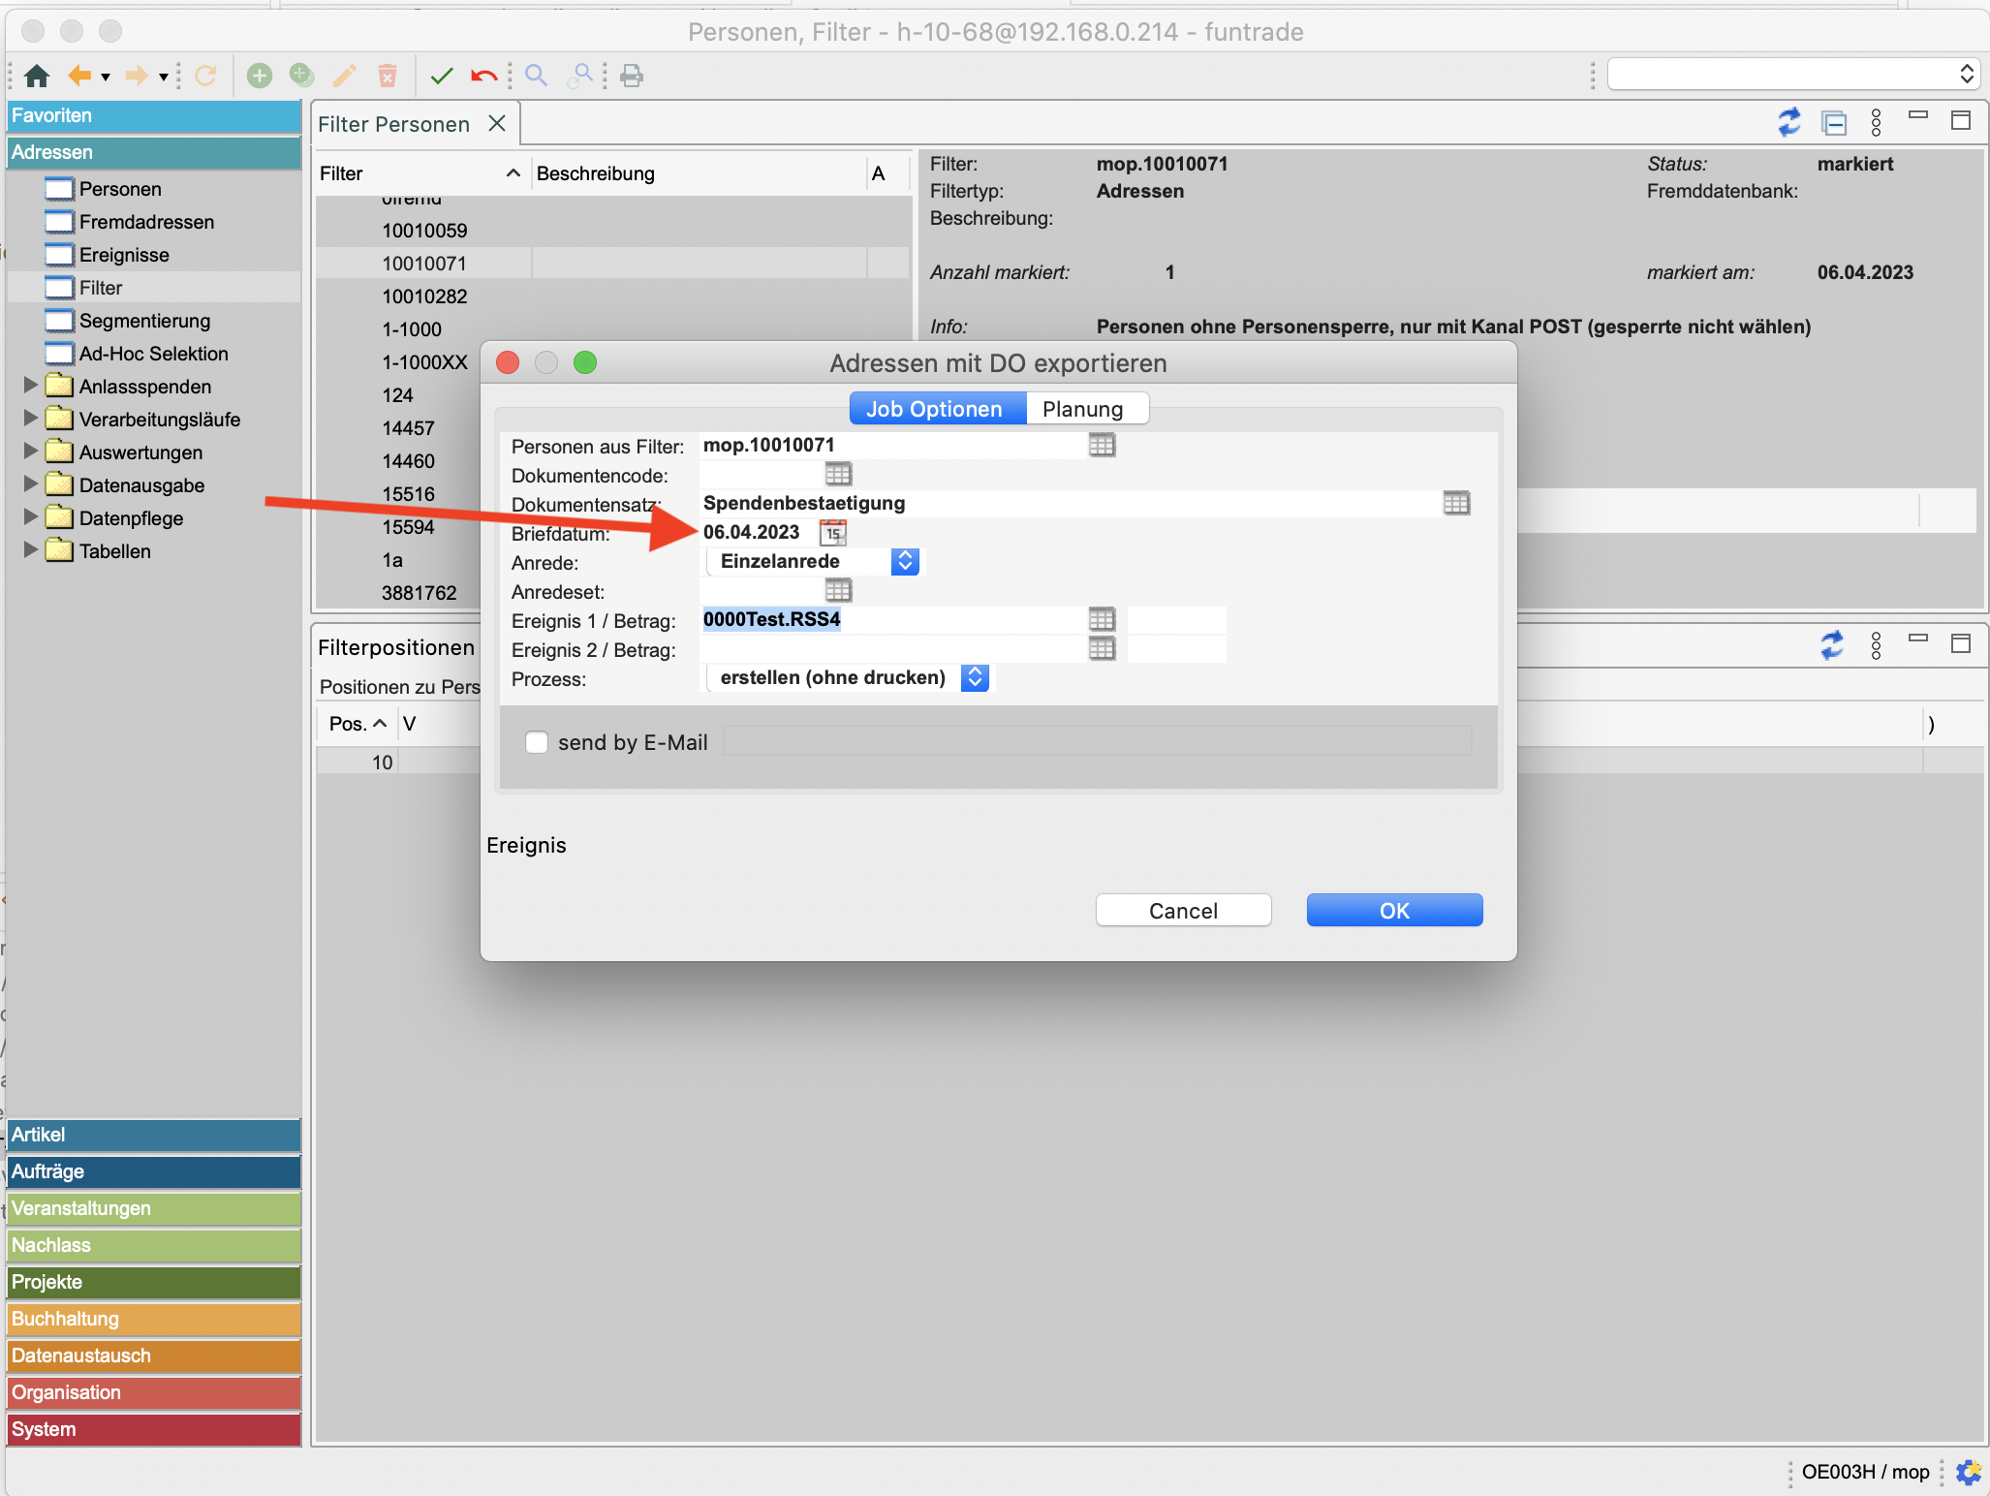The image size is (1990, 1496).
Task: Click the red undo arrow icon
Action: (483, 76)
